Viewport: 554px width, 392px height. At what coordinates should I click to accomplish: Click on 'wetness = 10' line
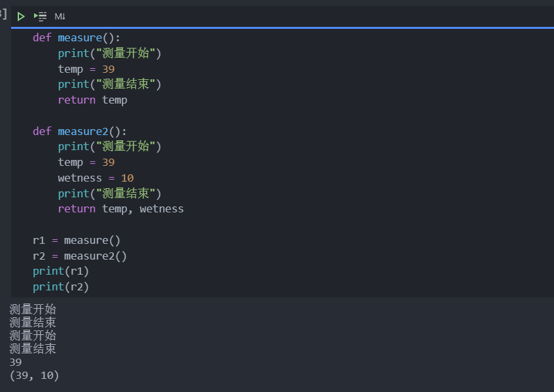click(x=96, y=178)
